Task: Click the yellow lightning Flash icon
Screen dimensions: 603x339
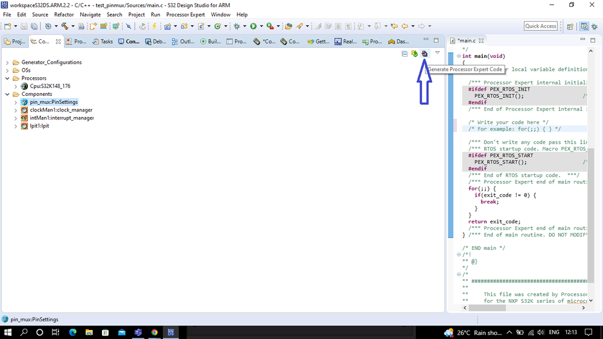Action: click(x=154, y=26)
